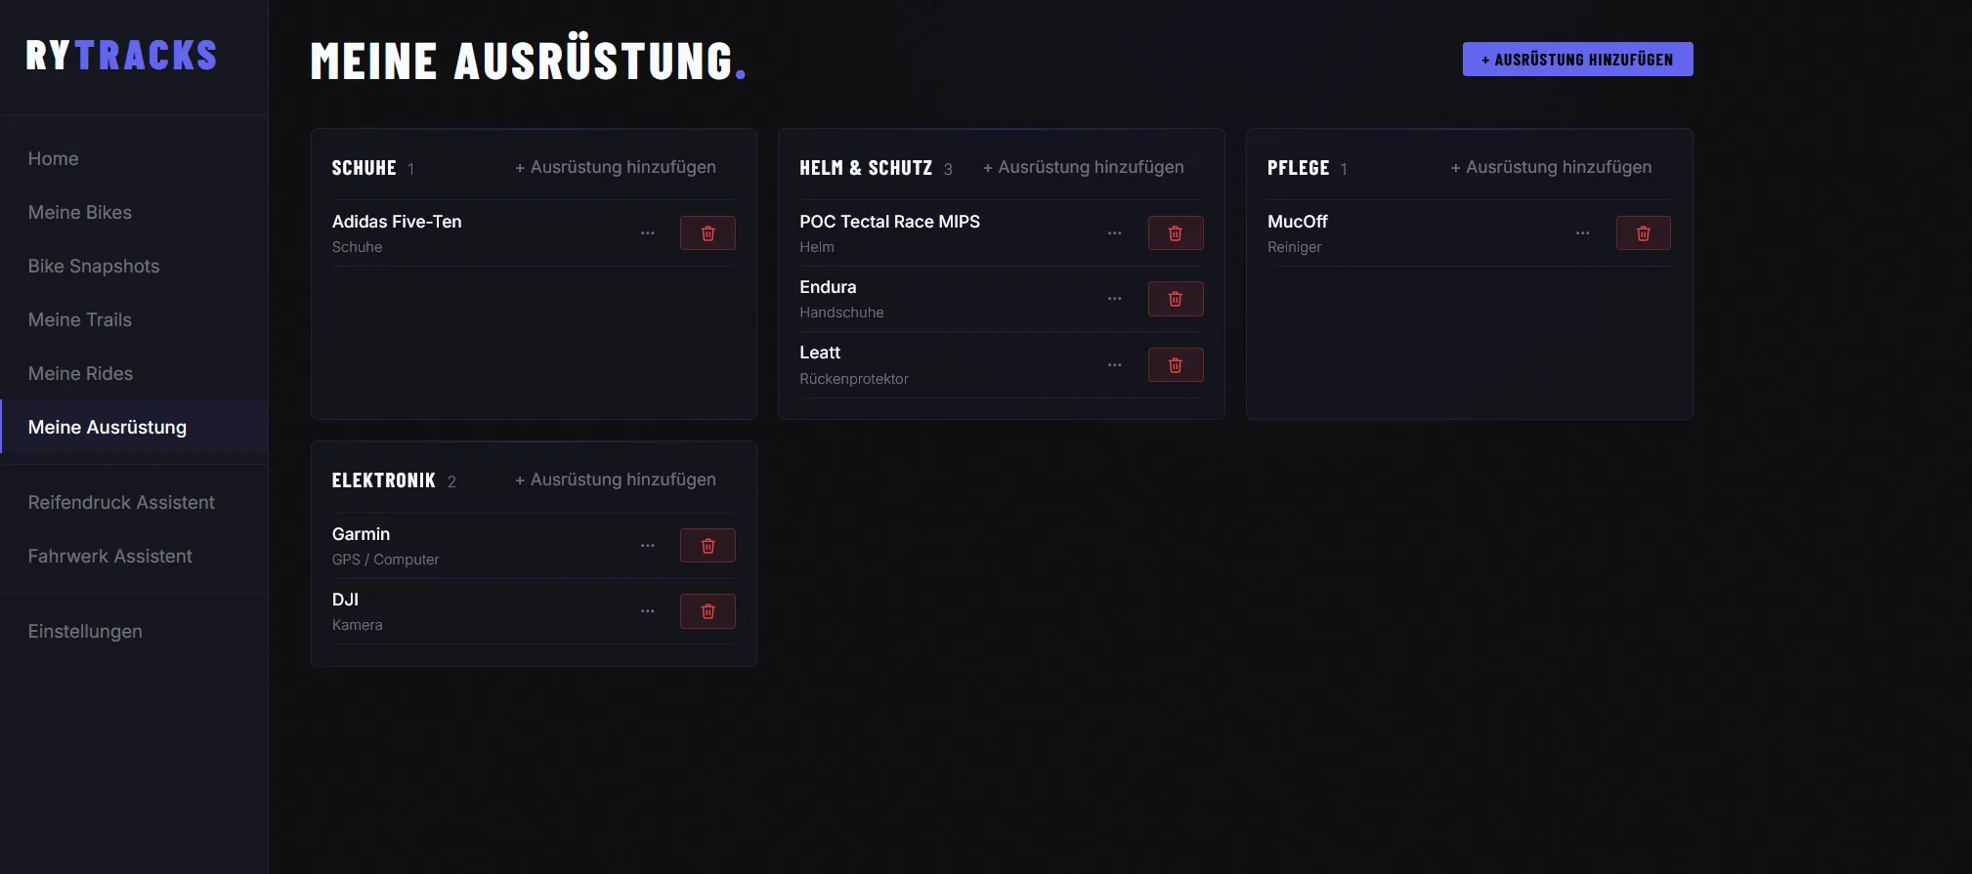1972x874 pixels.
Task: Show options menu for MucOff
Action: coord(1582,233)
